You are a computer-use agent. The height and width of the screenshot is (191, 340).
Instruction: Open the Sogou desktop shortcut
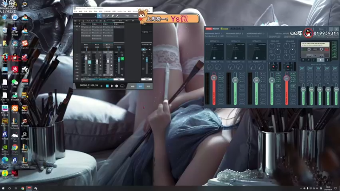click(25, 44)
